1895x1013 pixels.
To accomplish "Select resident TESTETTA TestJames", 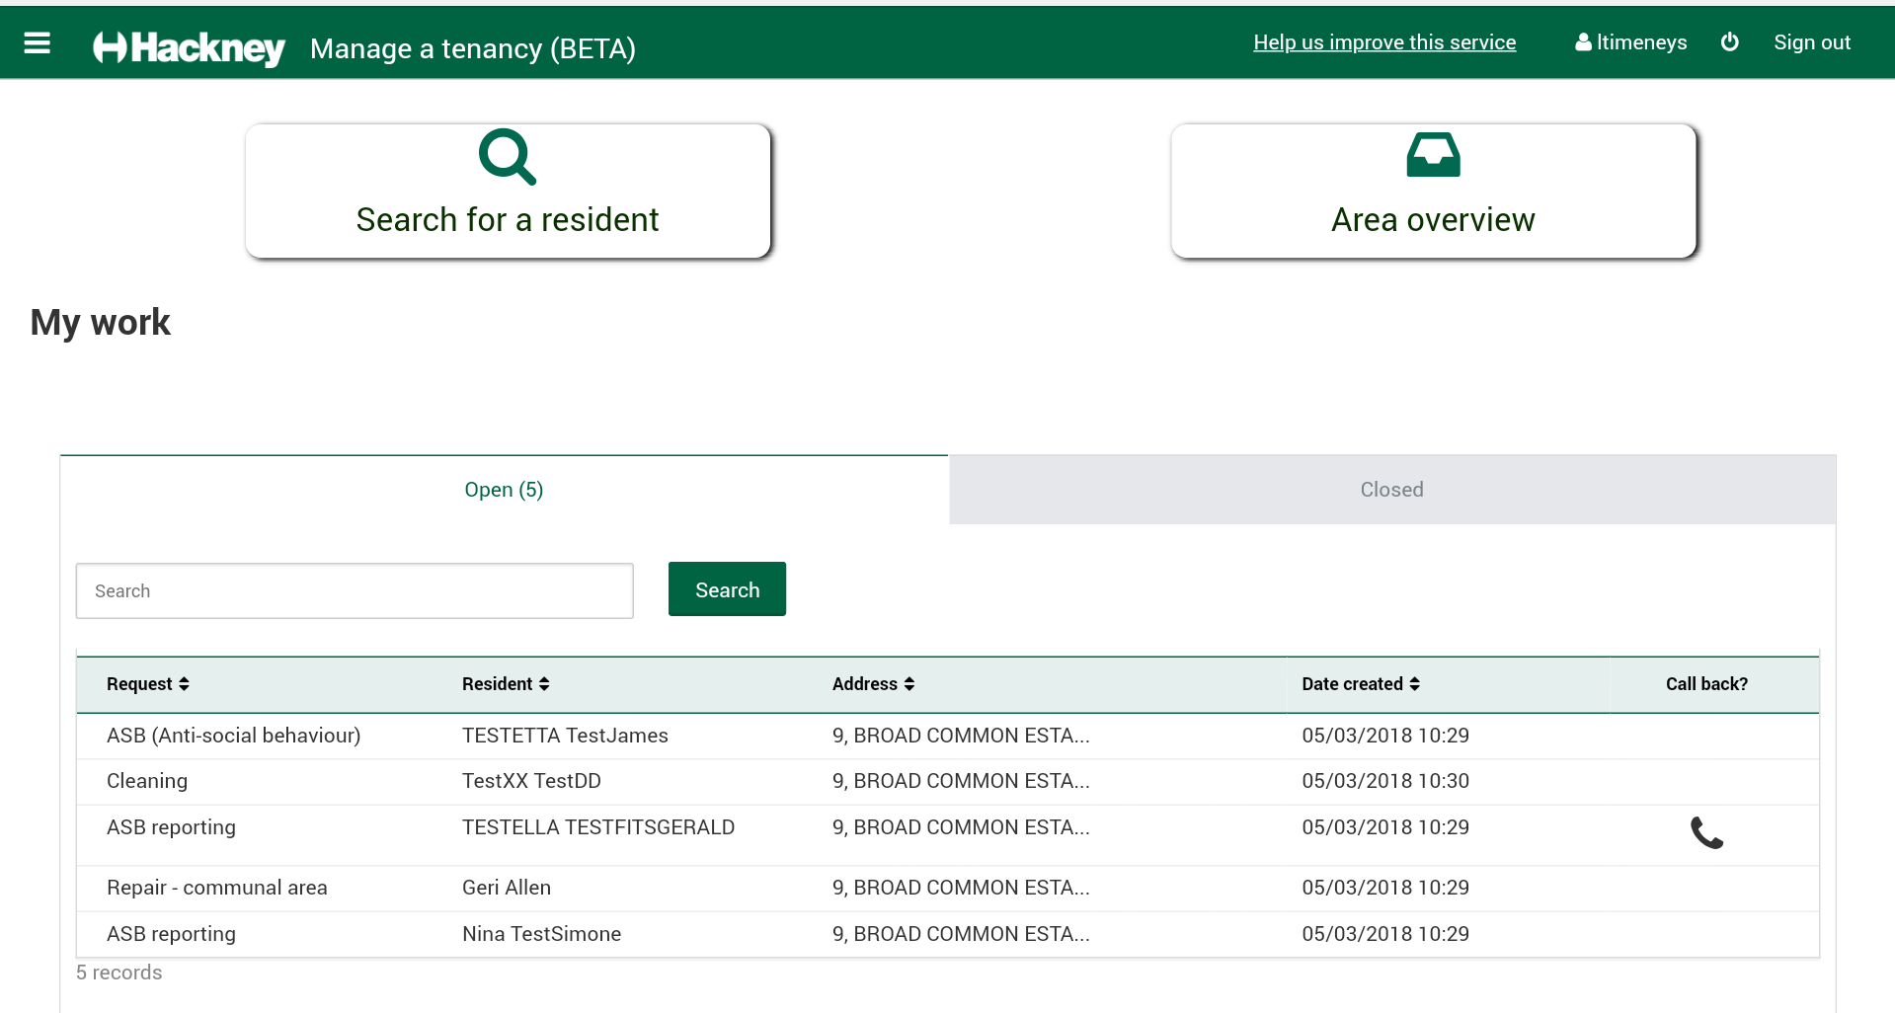I will [x=565, y=736].
